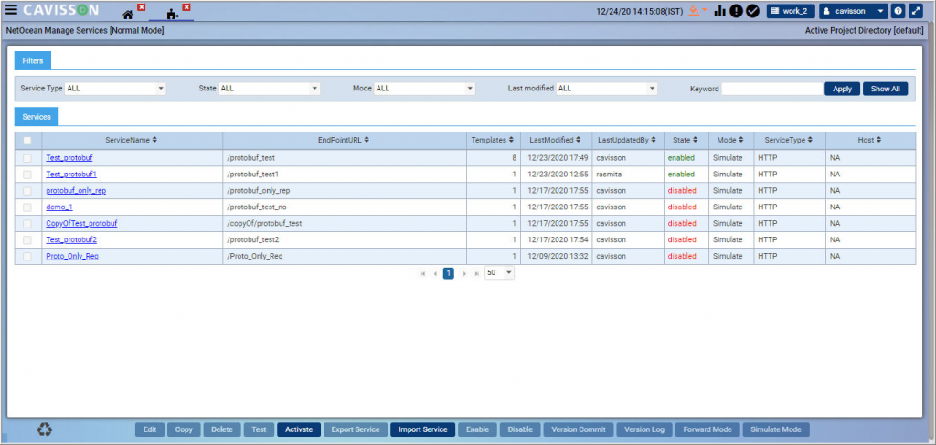Check the protobuf_only_rep row checkbox

(x=27, y=191)
